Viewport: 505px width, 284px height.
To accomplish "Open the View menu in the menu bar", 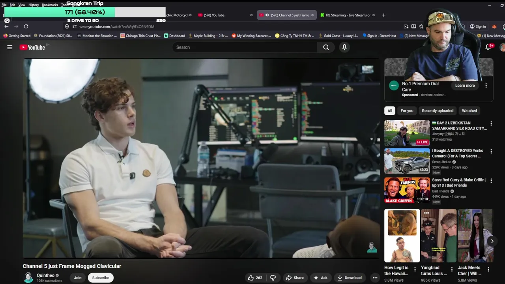I will (x=22, y=5).
